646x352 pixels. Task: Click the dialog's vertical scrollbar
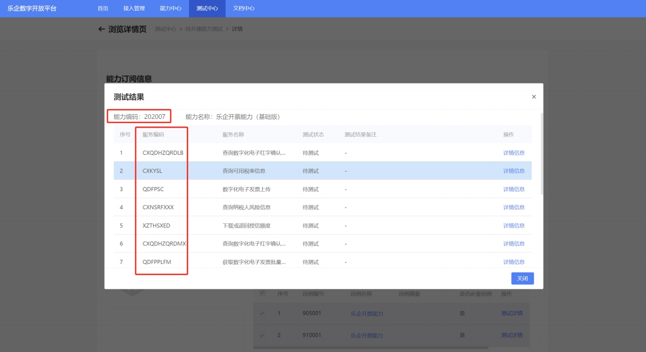541,154
